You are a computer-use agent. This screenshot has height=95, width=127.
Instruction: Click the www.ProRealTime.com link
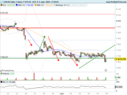coord(116,2)
